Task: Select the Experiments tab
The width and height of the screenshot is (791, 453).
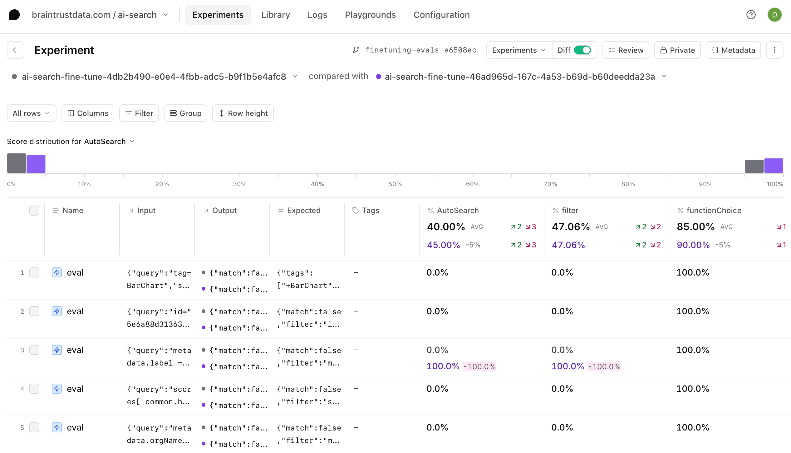Action: 218,15
